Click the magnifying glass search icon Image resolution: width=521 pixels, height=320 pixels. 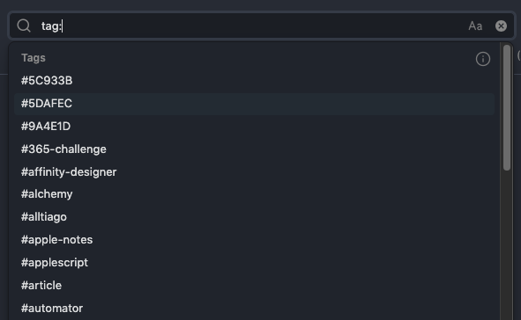(24, 25)
